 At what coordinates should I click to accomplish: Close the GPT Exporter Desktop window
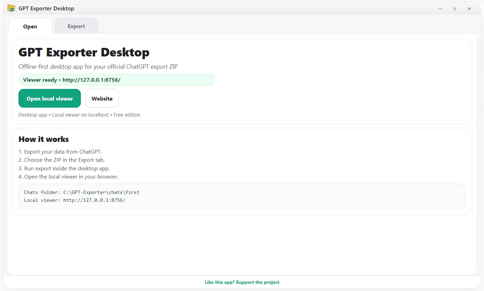coord(469,9)
